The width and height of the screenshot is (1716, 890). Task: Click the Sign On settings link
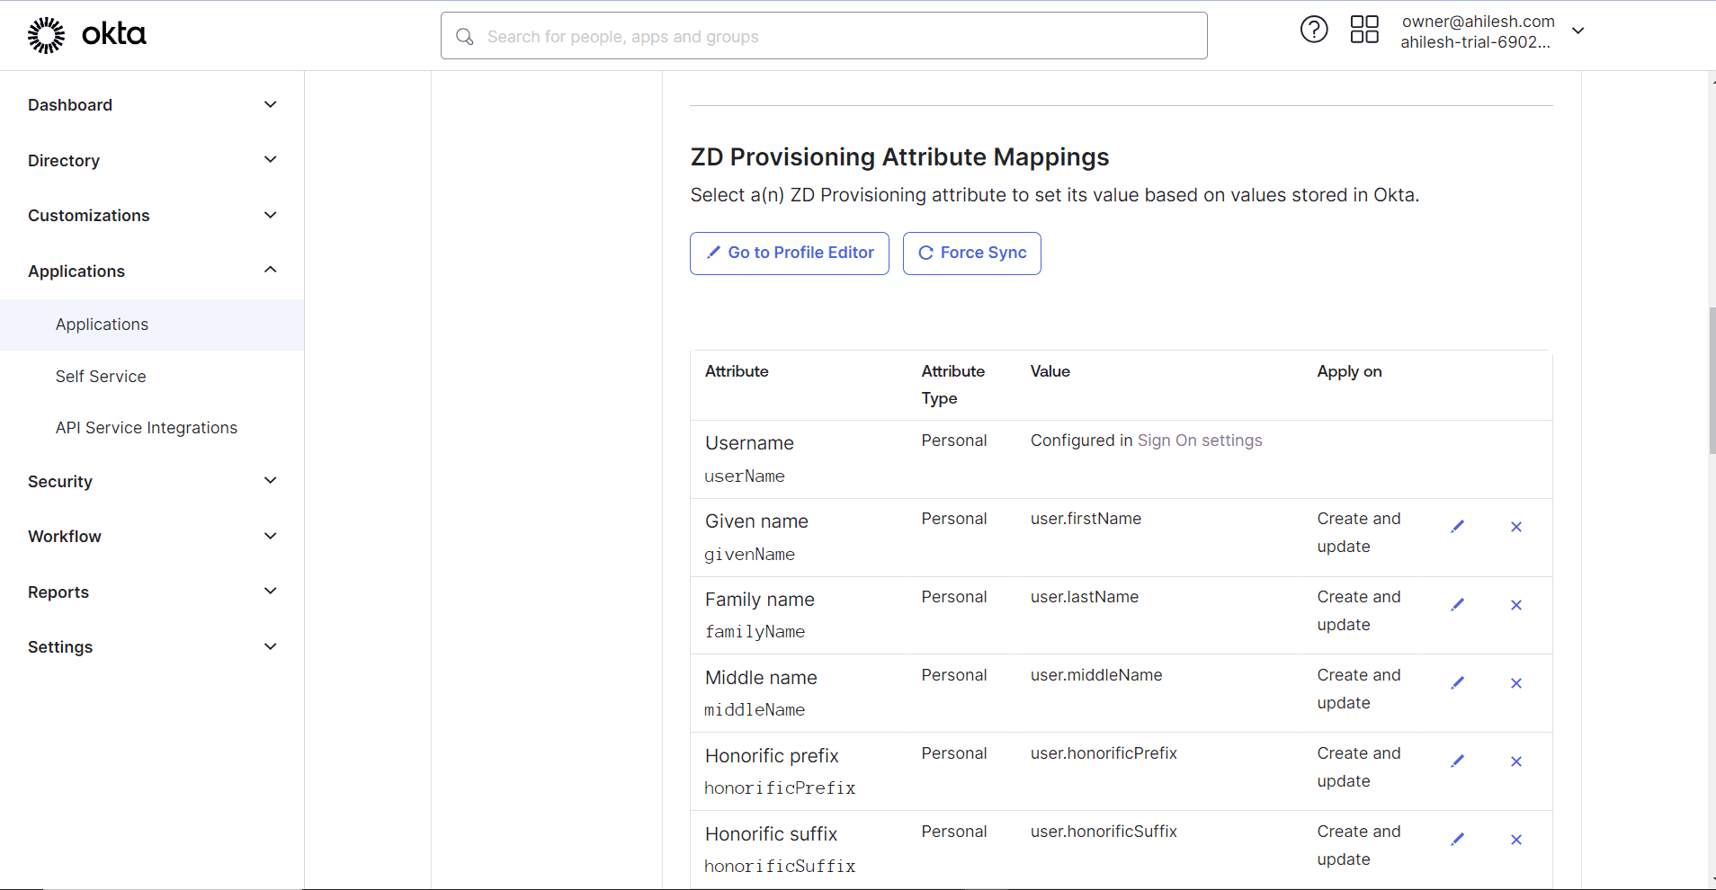tap(1199, 441)
